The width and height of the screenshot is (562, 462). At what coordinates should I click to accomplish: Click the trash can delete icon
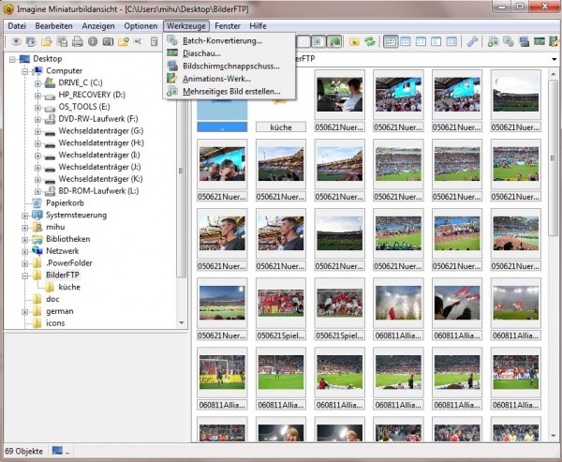coord(155,41)
